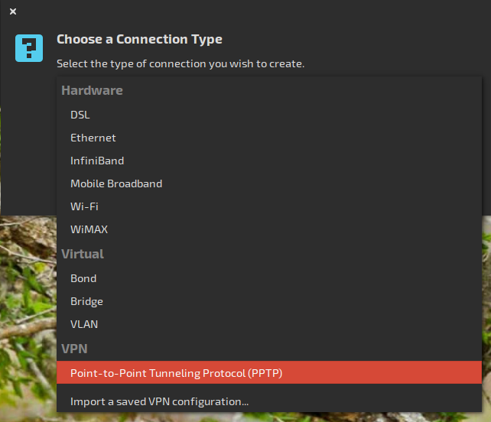Click separator line above Import VPN entry
The image size is (491, 422).
268,387
